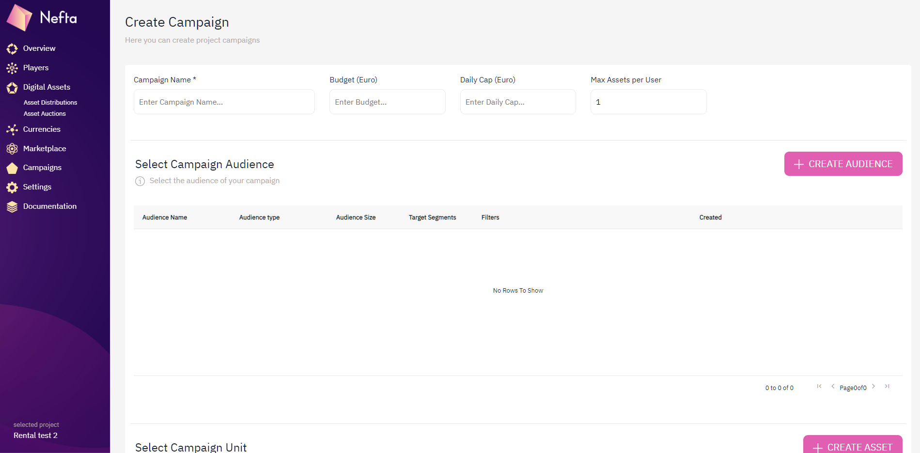Open the Marketplace menu item
Viewport: 920px width, 453px height.
(45, 149)
